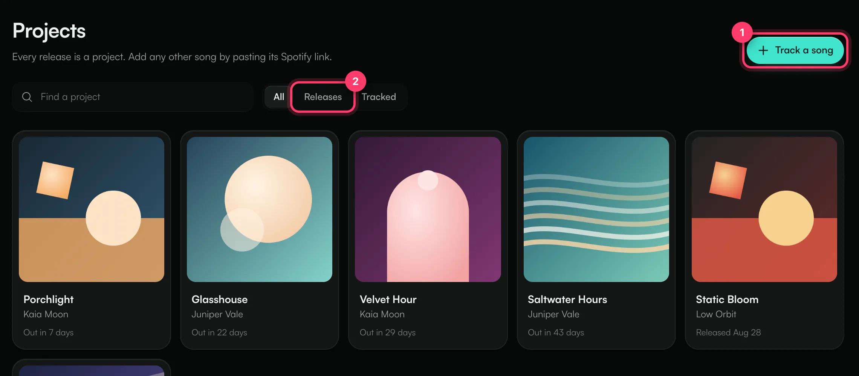Click the Released Aug 28 label

click(729, 333)
